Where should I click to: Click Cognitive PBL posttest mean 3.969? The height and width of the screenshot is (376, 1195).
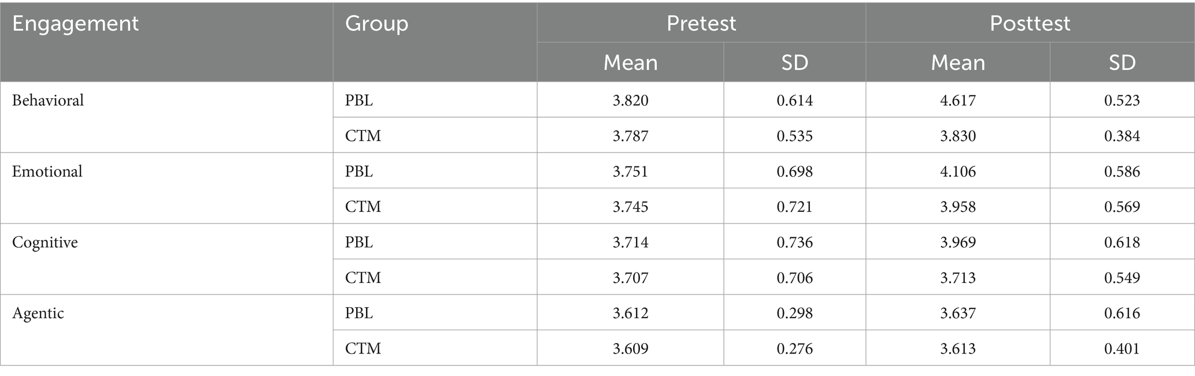coord(958,243)
